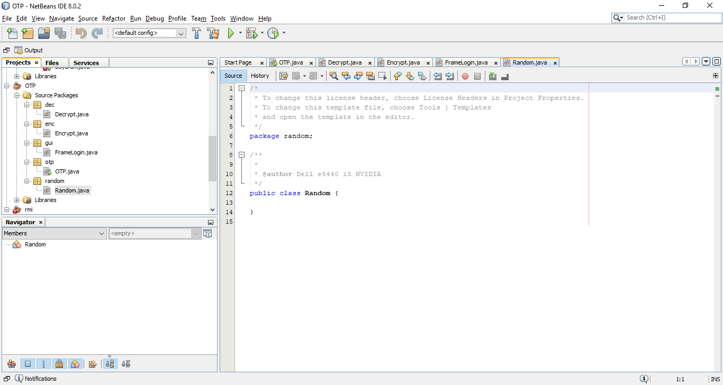Create a new file
723x385 pixels.
pyautogui.click(x=12, y=33)
